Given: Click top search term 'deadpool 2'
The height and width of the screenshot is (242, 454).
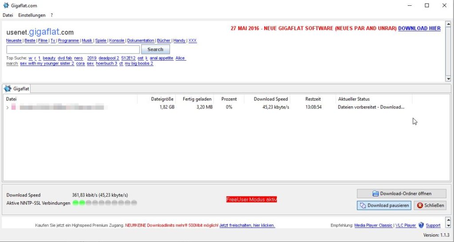Looking at the screenshot, I should tap(109, 58).
